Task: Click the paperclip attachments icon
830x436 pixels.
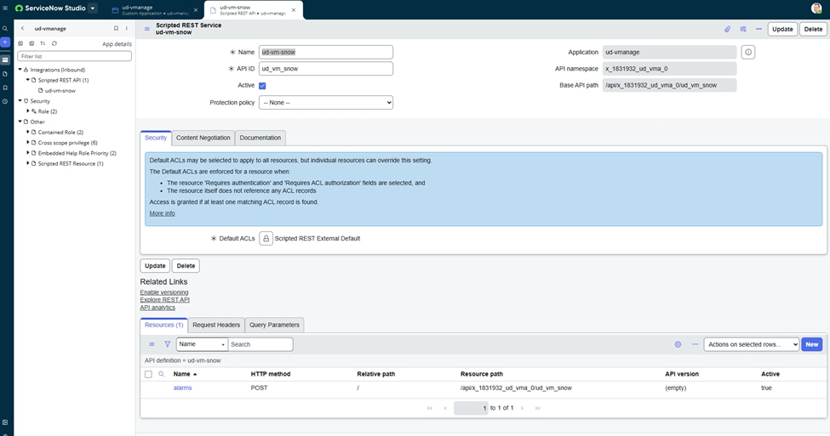Action: point(727,29)
